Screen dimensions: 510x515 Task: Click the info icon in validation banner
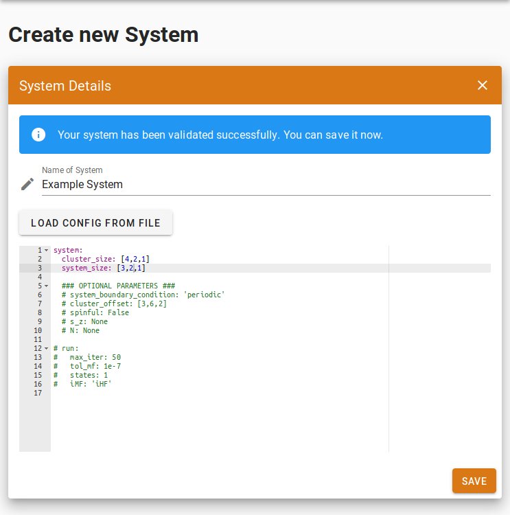click(38, 135)
